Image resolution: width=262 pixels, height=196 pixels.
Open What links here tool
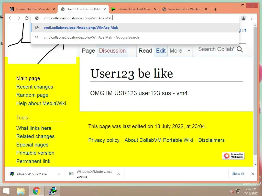(x=34, y=128)
